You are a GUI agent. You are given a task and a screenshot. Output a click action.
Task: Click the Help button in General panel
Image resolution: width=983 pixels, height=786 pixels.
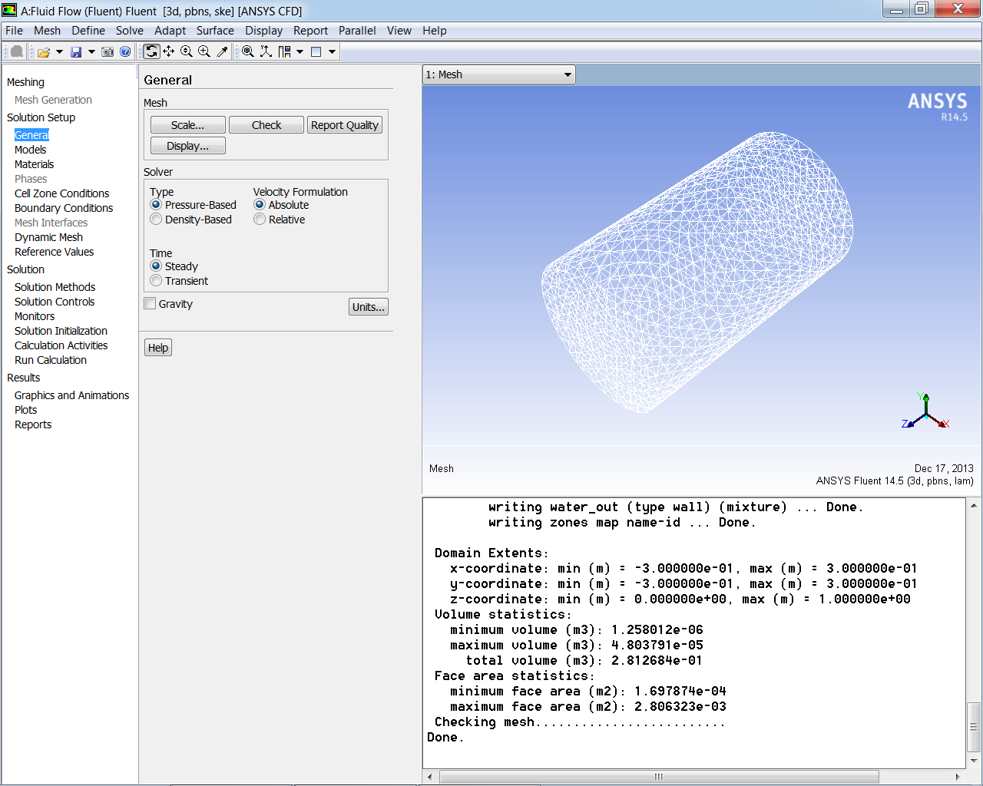pos(158,348)
